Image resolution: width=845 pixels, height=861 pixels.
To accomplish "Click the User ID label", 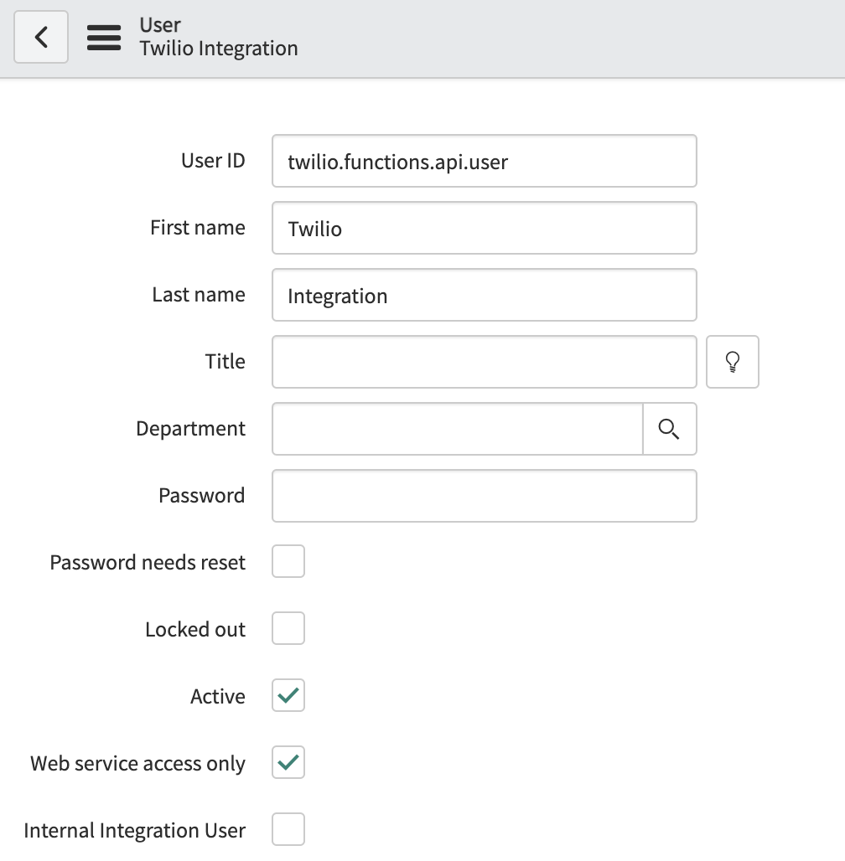I will tap(213, 160).
